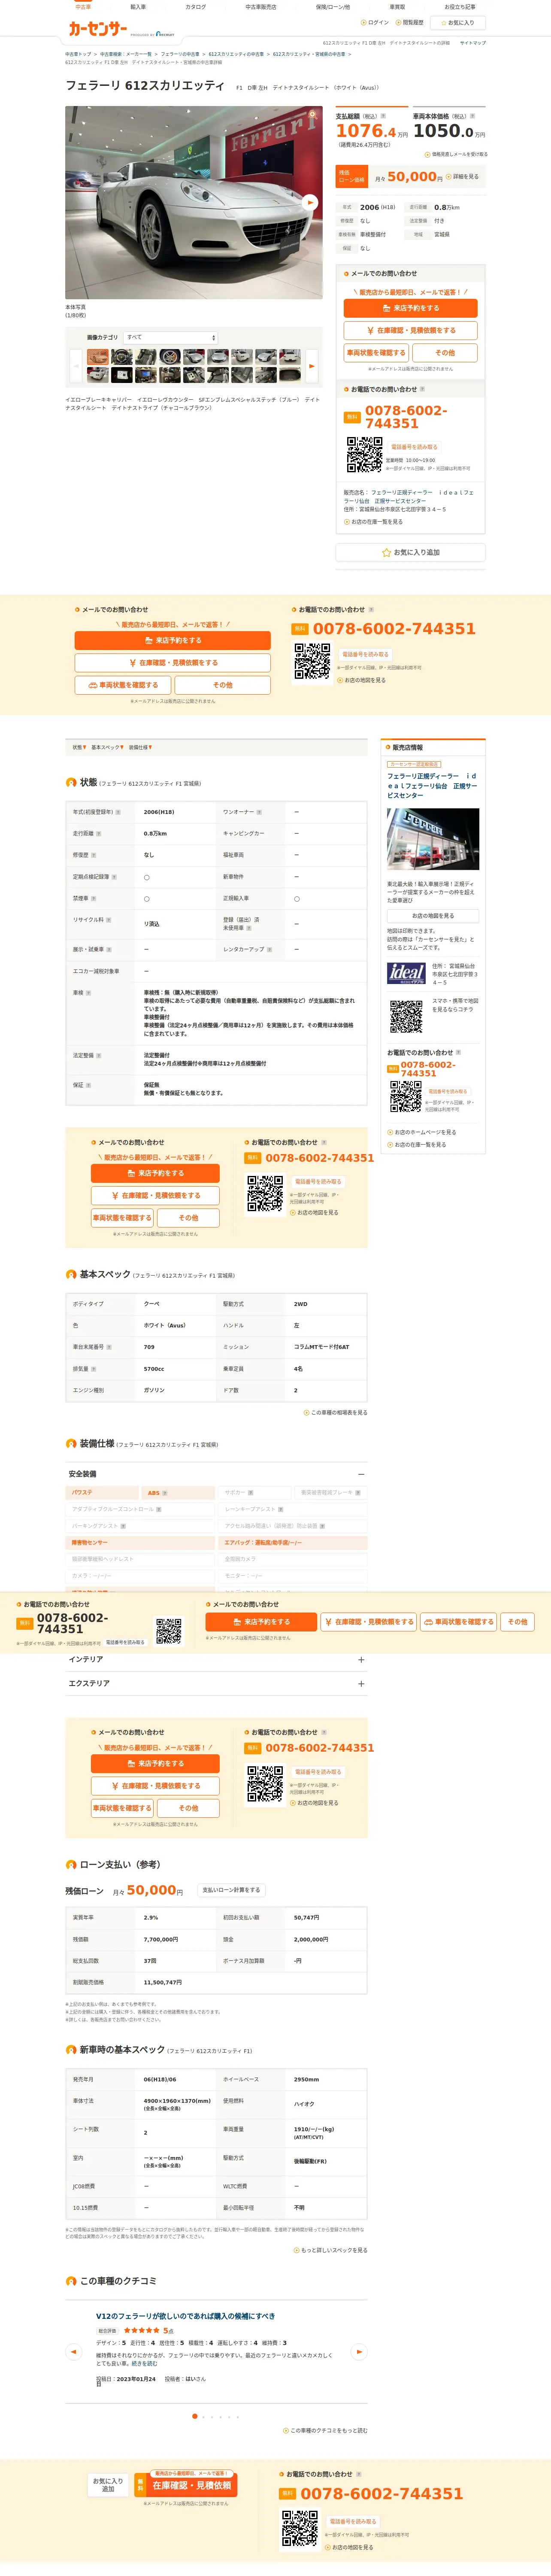This screenshot has height=2576, width=551.
Task: Open 閲覧履歴 in header
Action: tap(409, 22)
